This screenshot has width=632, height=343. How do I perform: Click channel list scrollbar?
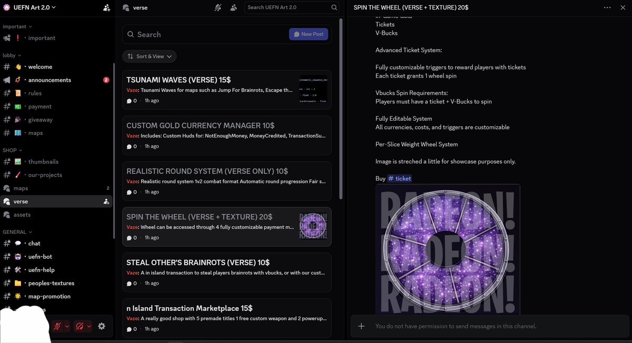point(114,150)
